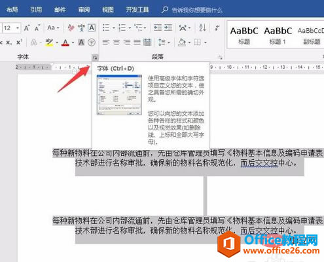Apply the 标题 1 style
This screenshot has height=262, width=324.
point(278,35)
